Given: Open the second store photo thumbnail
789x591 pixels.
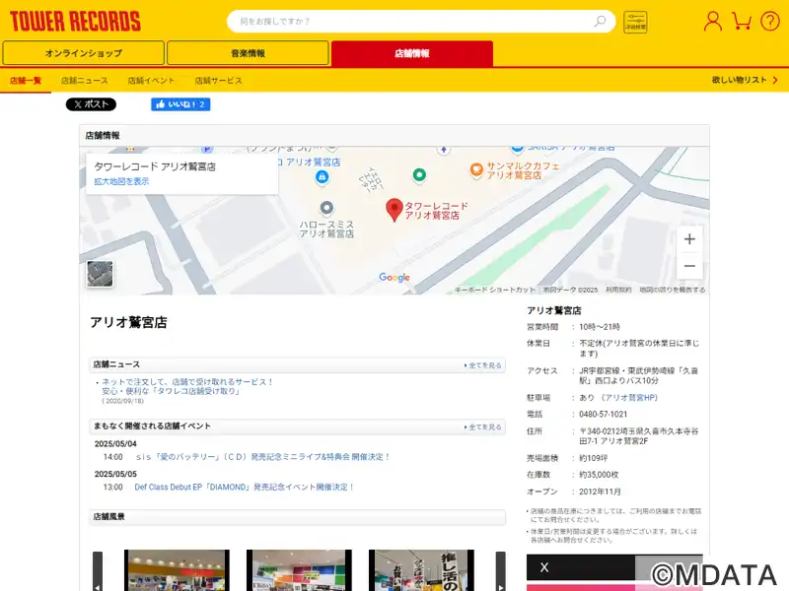Looking at the screenshot, I should (x=299, y=570).
